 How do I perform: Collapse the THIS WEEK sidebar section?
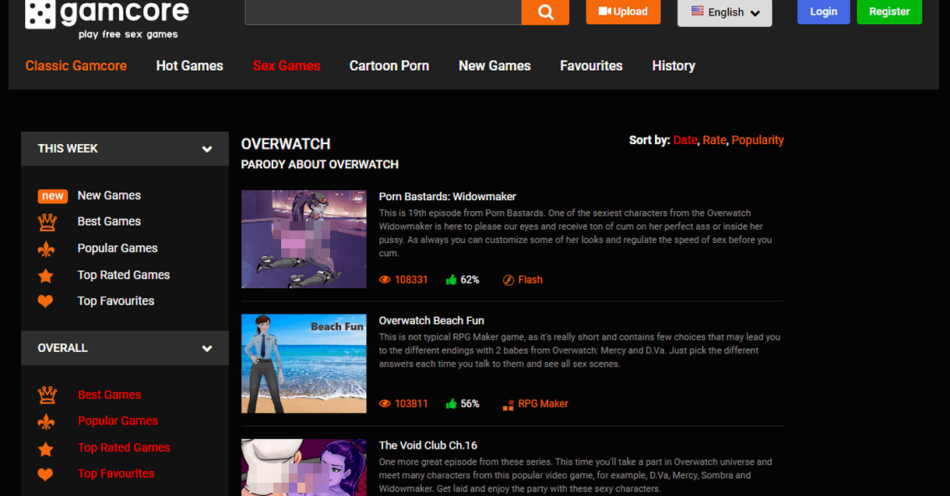pyautogui.click(x=206, y=149)
